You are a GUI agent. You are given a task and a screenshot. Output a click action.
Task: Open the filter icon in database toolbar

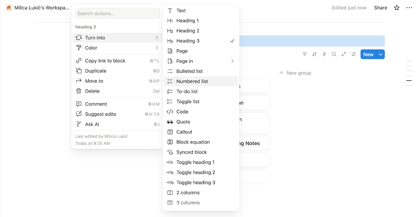(305, 54)
